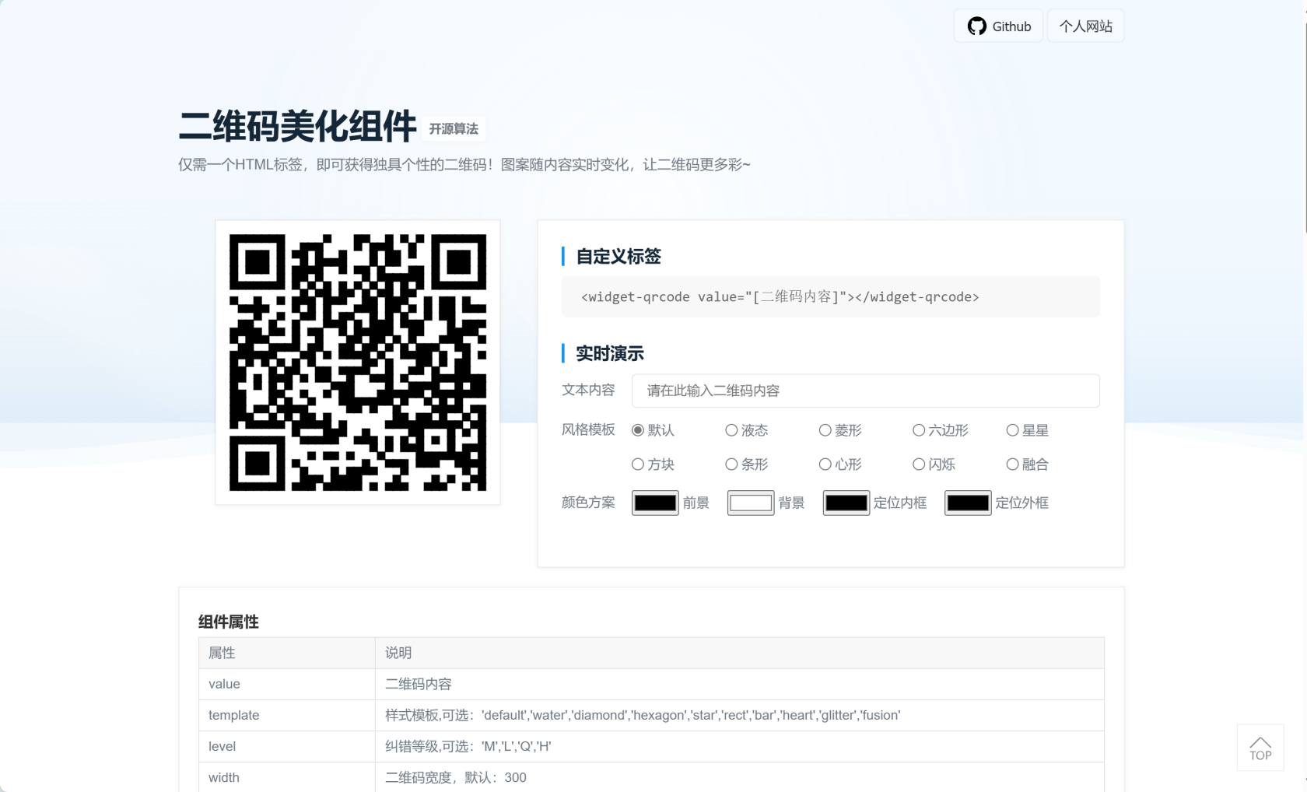This screenshot has width=1307, height=792.
Task: Click the 说明 column header
Action: 740,654
